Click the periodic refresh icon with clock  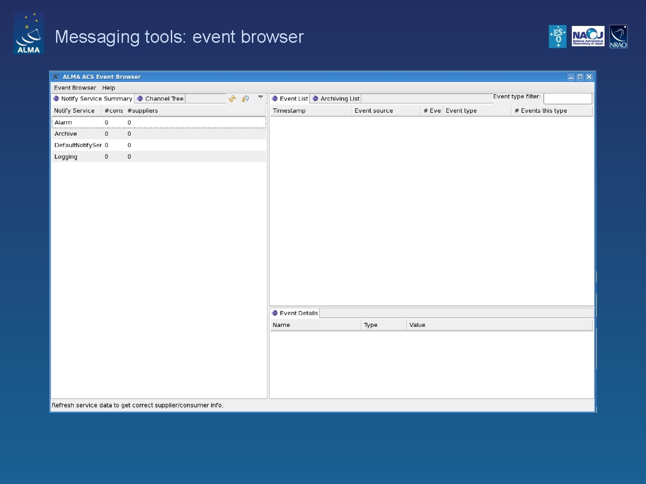tap(245, 98)
